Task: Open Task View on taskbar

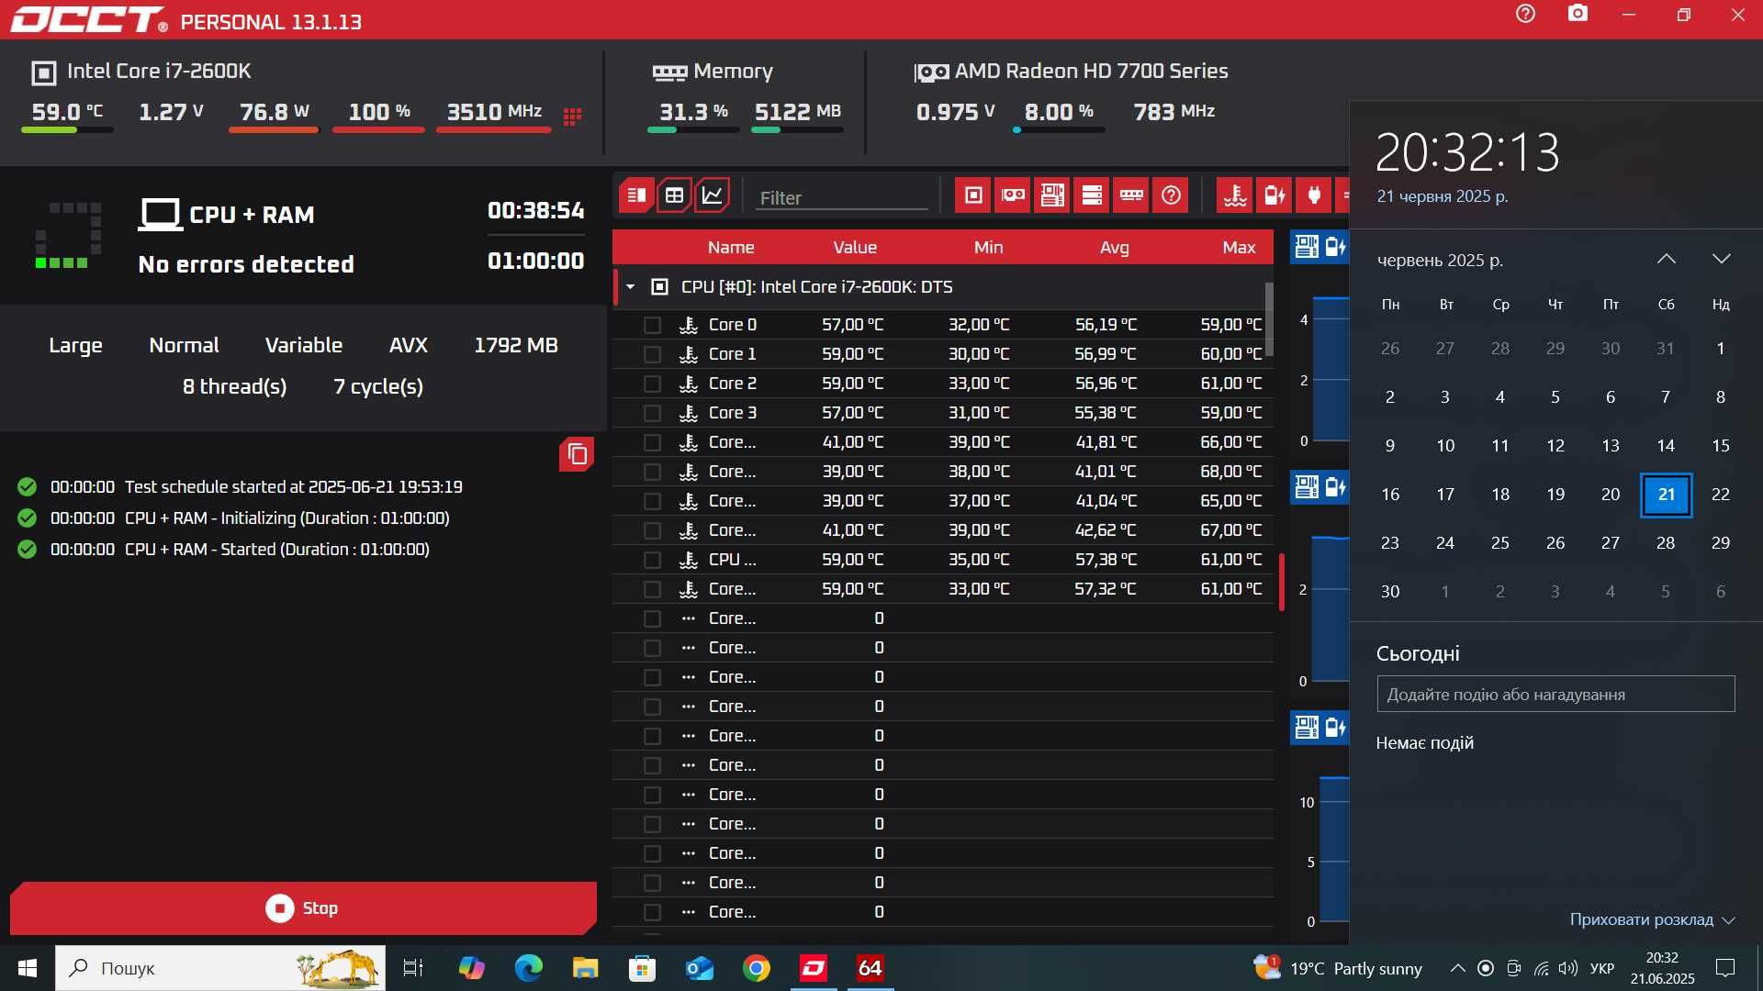Action: (413, 968)
